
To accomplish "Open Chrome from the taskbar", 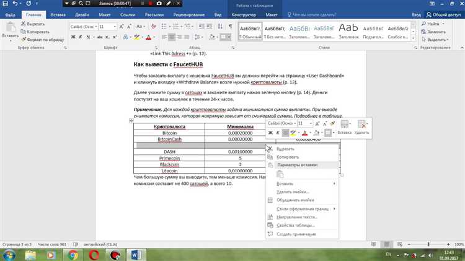I will [73, 255].
